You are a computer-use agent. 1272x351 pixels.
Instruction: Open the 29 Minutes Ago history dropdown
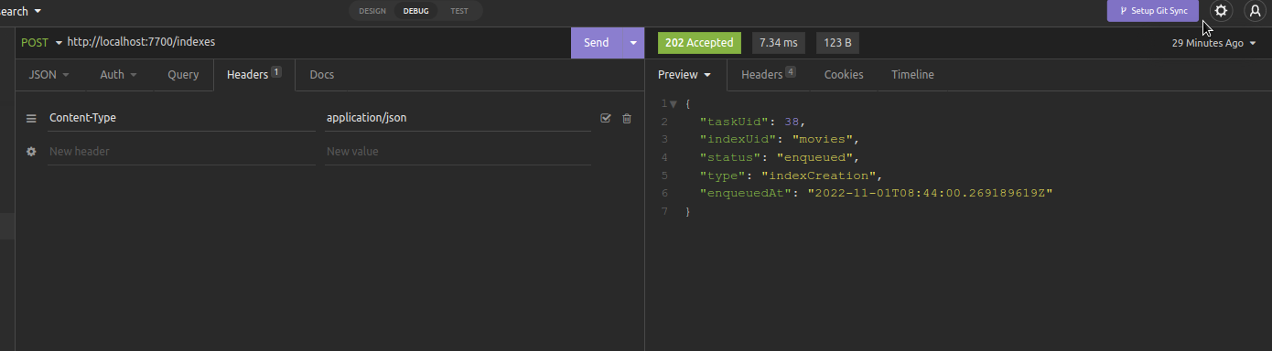click(1214, 43)
